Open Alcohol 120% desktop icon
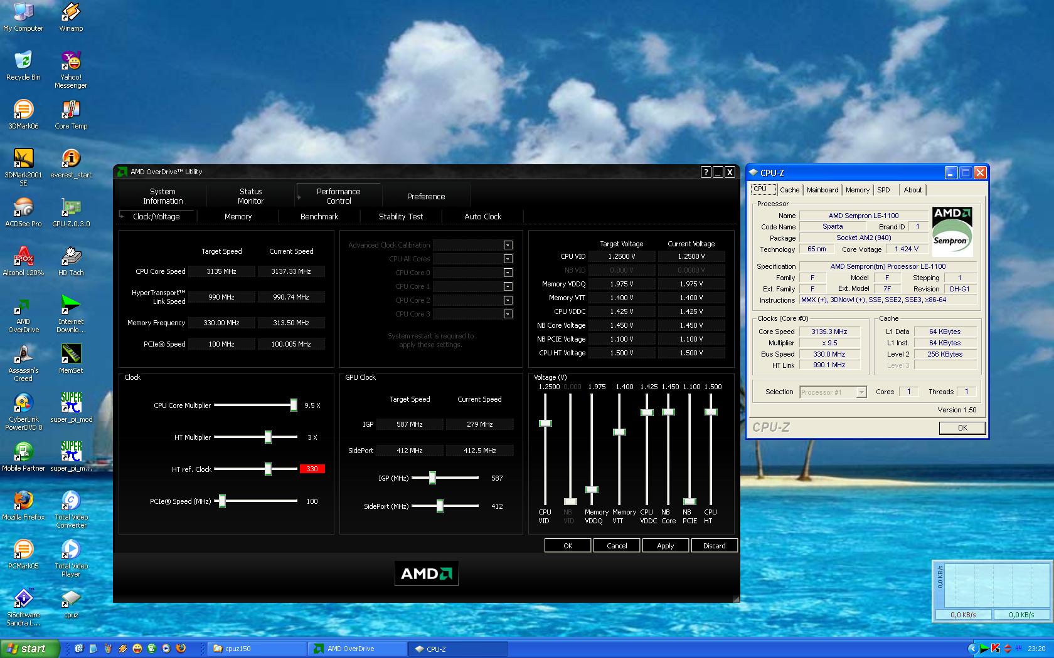Viewport: 1054px width, 658px height. point(23,261)
